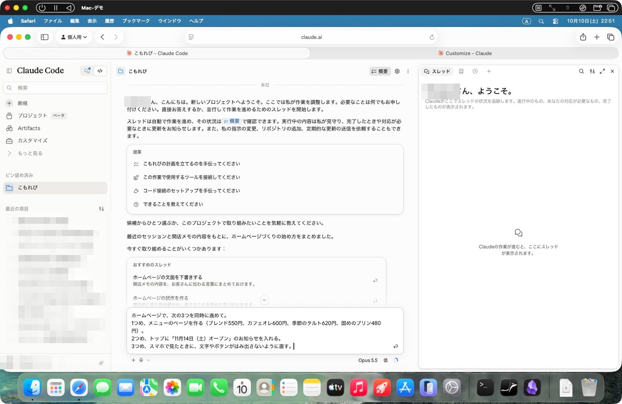Screen dimensions: 622x404
Task: Open thread filter sliders icon in right panel
Action: (x=592, y=71)
